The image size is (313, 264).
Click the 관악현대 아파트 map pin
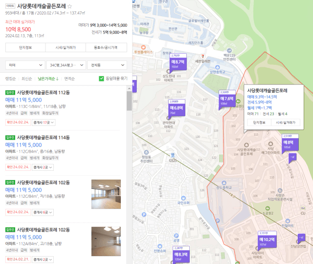point(169,118)
